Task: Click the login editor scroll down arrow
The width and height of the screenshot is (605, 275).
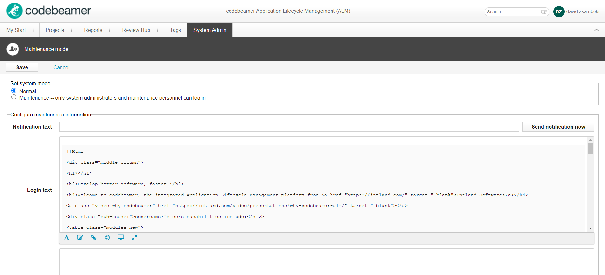Action: click(x=590, y=228)
